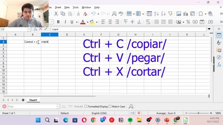Viewport: 223px width, 125px height.
Task: Apply Italic formatting
Action: (x=65, y=22)
